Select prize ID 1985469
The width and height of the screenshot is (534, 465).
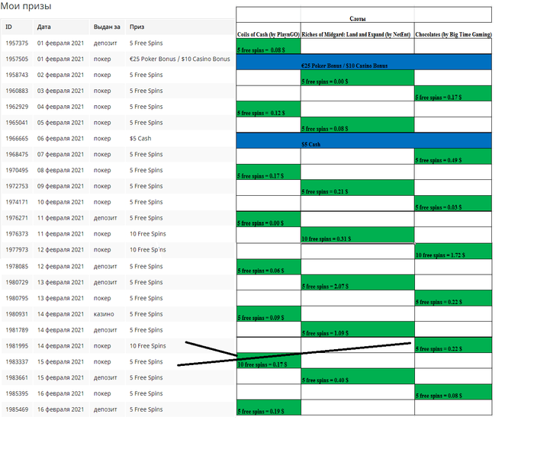click(17, 409)
